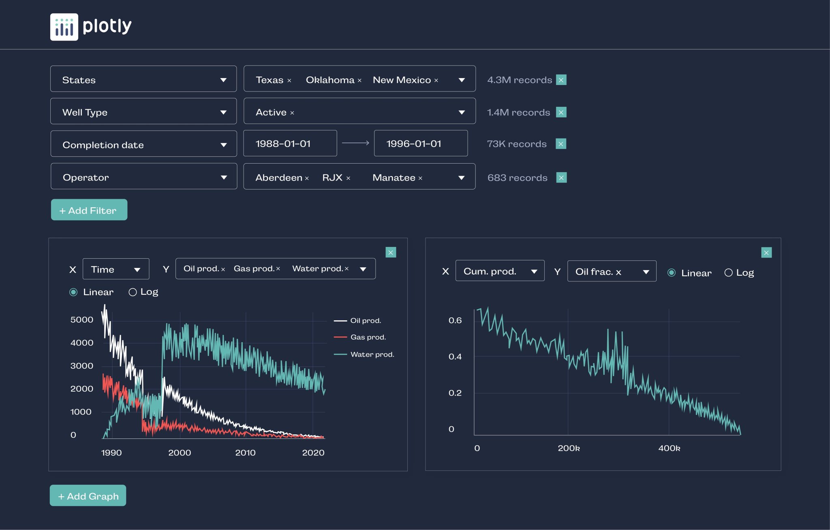Screen dimensions: 830x530
Task: Click the 1988-01-01 start date field
Action: point(290,143)
